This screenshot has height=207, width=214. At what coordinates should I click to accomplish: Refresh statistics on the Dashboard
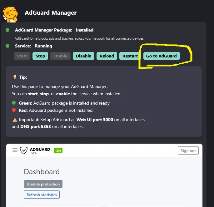(x=42, y=195)
